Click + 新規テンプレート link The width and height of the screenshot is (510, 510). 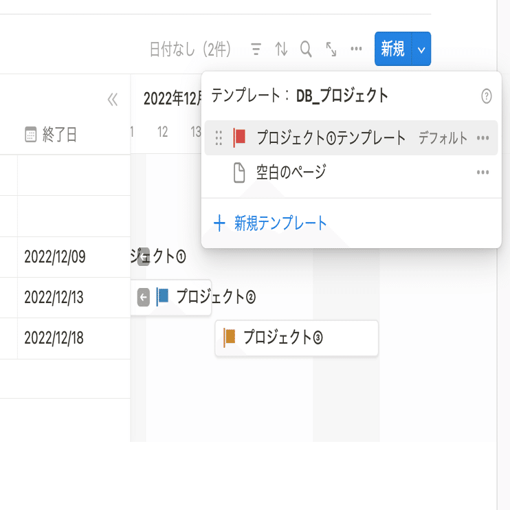pos(270,223)
